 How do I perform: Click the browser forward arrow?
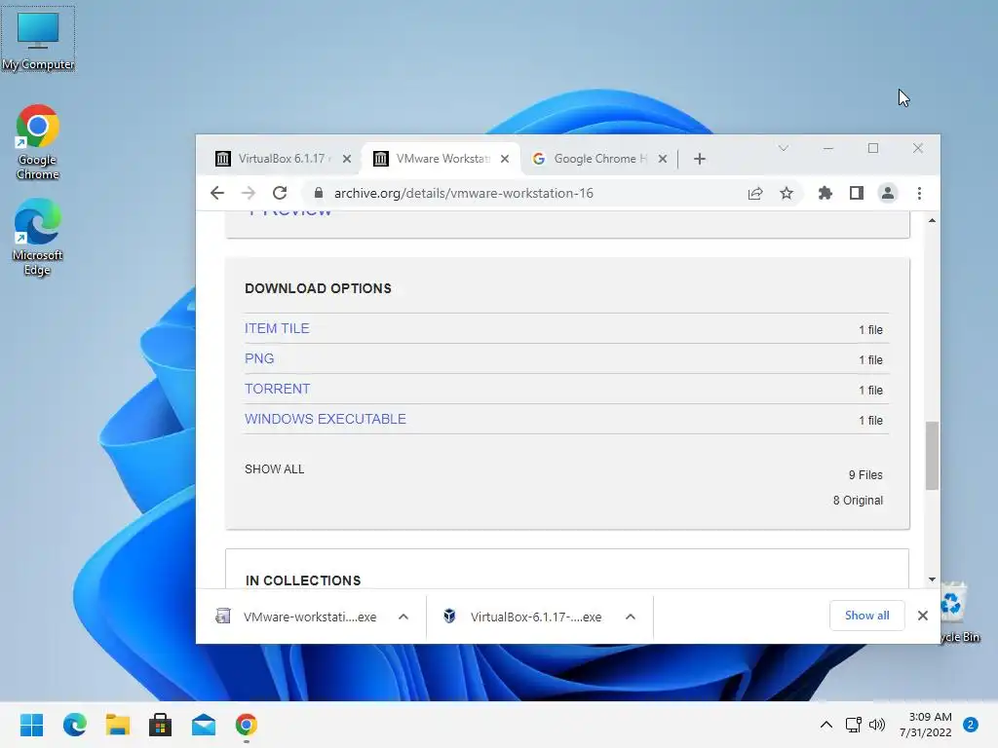tap(249, 193)
